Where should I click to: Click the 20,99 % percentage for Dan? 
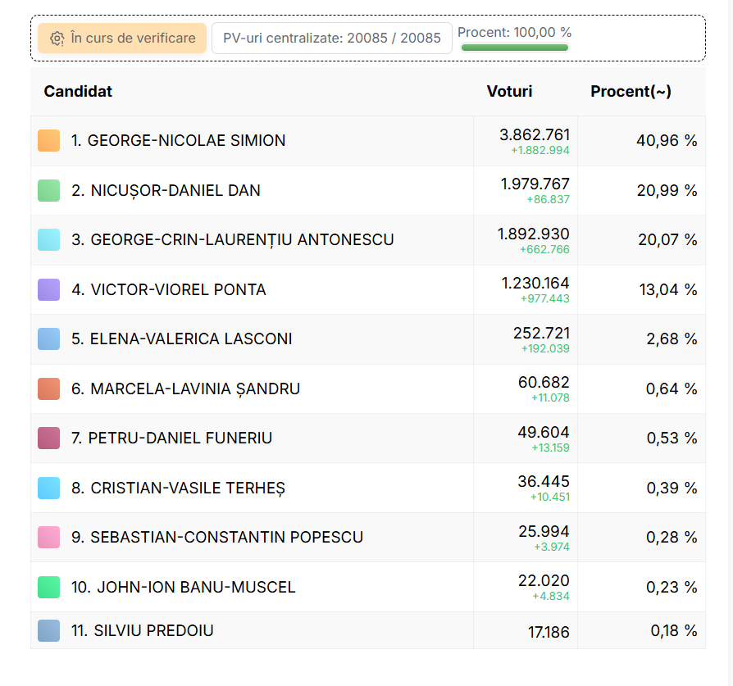click(667, 191)
